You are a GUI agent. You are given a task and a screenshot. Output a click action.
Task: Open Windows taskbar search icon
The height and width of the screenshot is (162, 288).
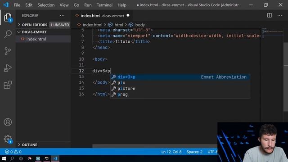point(12,158)
